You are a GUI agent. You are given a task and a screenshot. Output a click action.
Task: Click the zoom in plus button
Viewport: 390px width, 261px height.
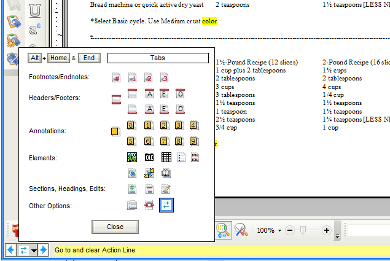[327, 230]
